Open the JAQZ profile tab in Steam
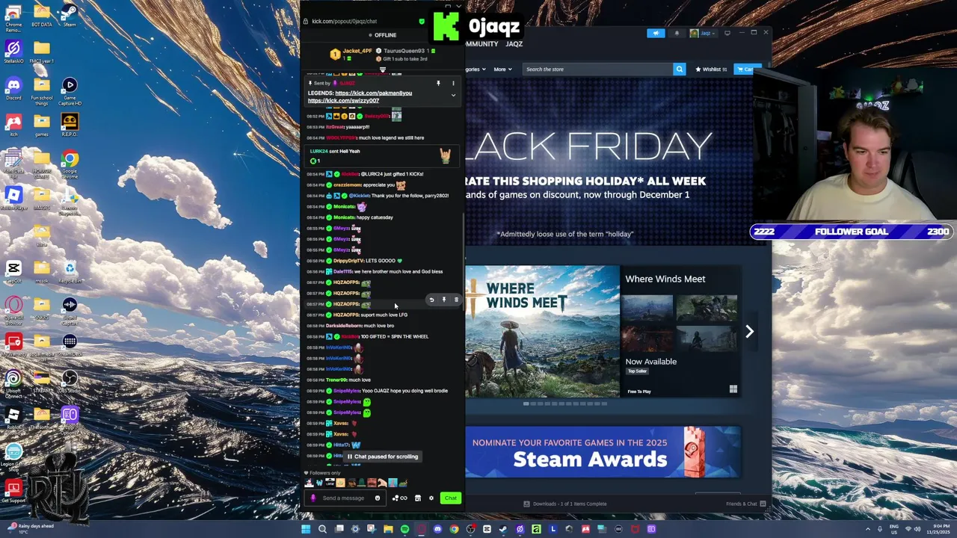This screenshot has width=957, height=538. (514, 44)
